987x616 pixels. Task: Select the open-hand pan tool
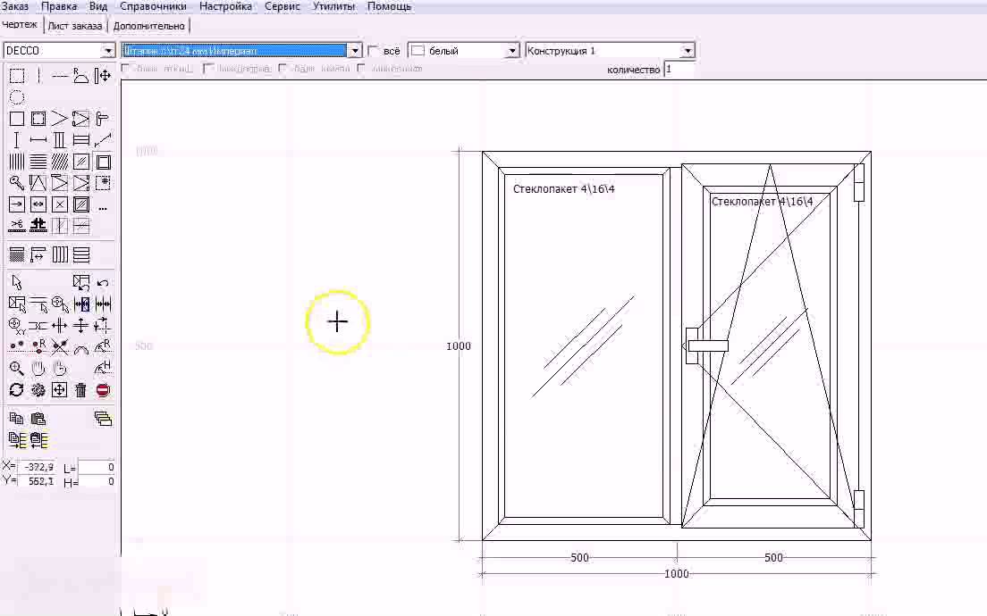point(38,369)
